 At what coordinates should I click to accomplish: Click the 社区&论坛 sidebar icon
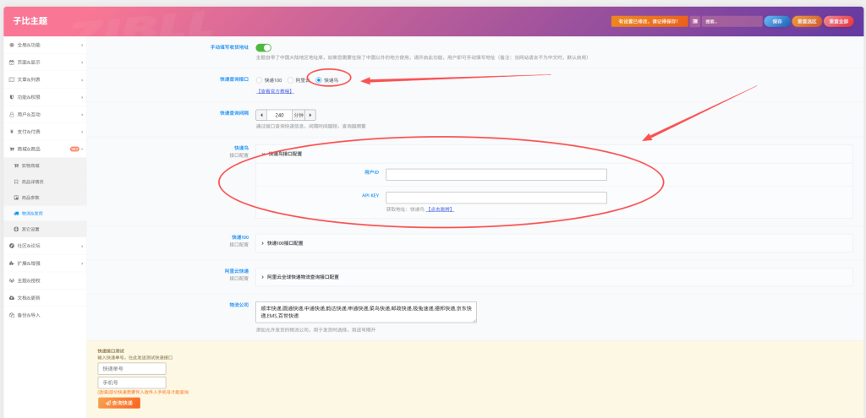[x=12, y=246]
